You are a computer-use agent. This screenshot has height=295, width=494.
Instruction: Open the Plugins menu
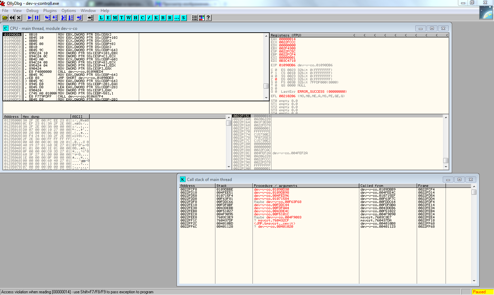(50, 11)
